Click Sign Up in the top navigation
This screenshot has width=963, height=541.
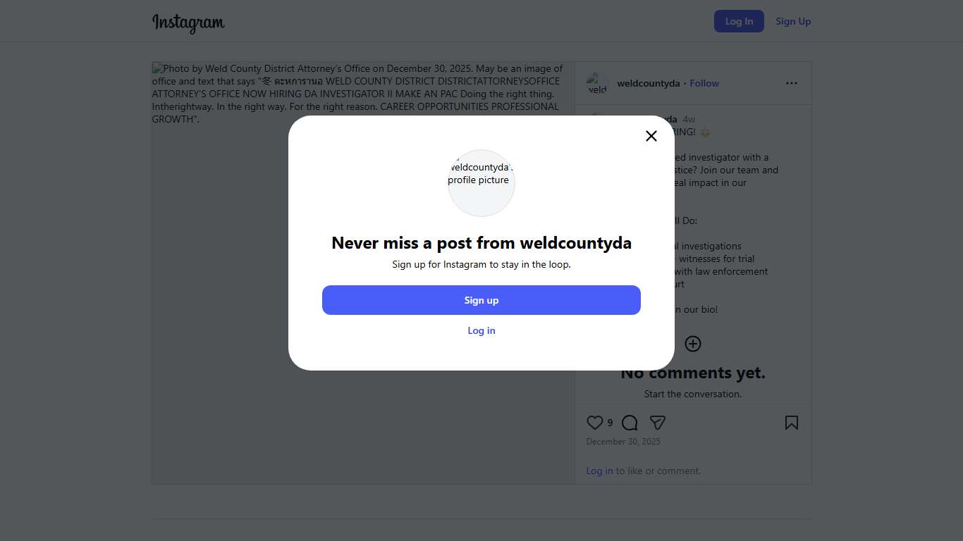[x=793, y=21]
